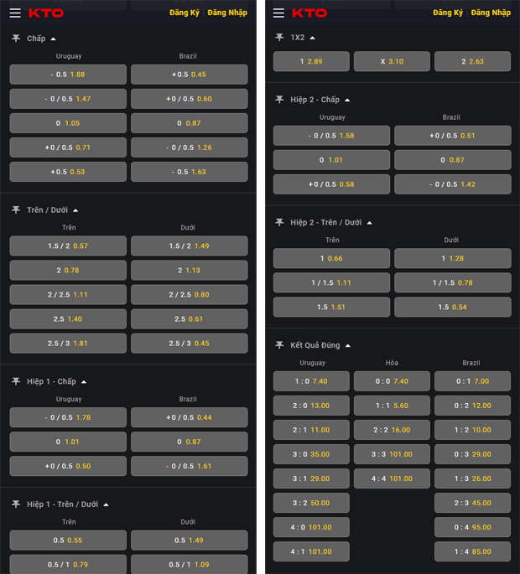This screenshot has width=520, height=574.
Task: Pin the Kết Quả Đúng market
Action: pyautogui.click(x=280, y=345)
